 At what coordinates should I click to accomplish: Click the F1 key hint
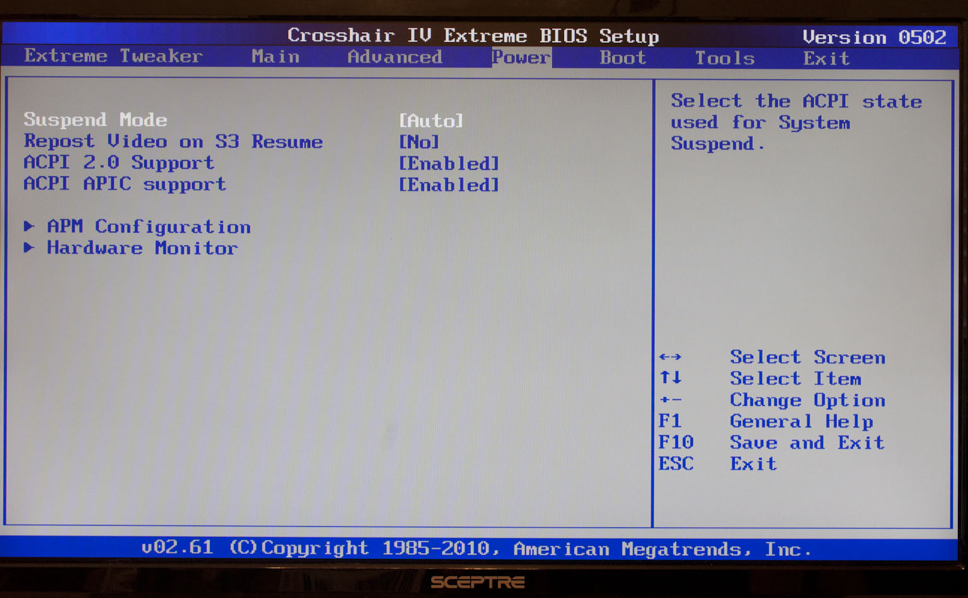click(x=669, y=421)
